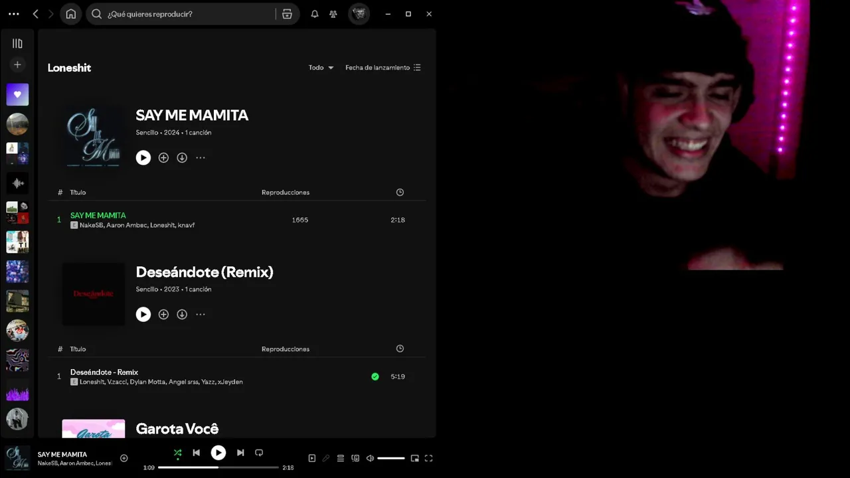The width and height of the screenshot is (850, 478).
Task: Open Fecha de lanzamiento sort options
Action: click(x=383, y=68)
